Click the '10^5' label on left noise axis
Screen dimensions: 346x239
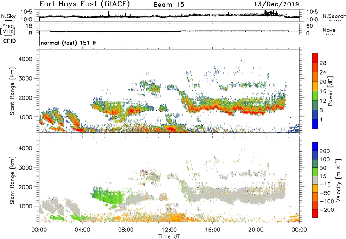pyautogui.click(x=26, y=12)
